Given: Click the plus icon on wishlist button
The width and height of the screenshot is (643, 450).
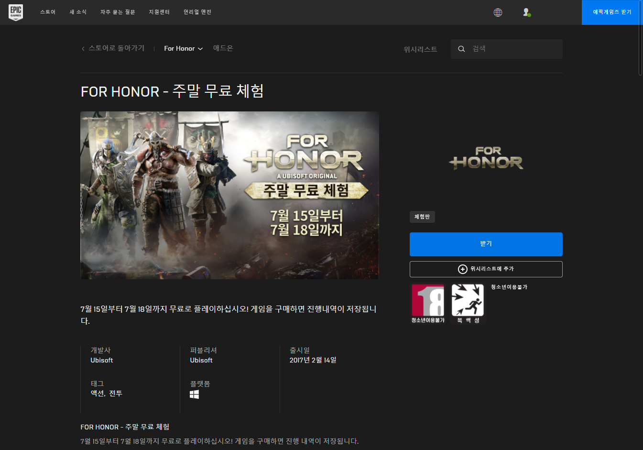Looking at the screenshot, I should coord(462,269).
